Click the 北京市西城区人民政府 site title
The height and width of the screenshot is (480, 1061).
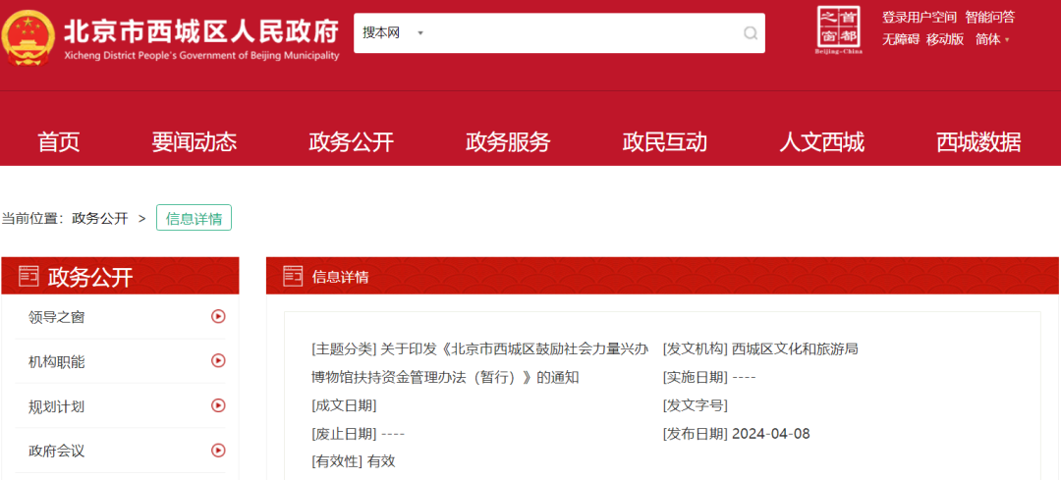point(201,31)
